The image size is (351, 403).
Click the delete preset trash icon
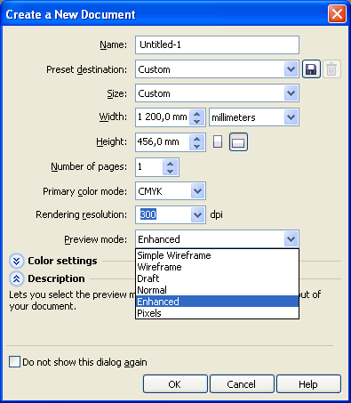pyautogui.click(x=331, y=69)
